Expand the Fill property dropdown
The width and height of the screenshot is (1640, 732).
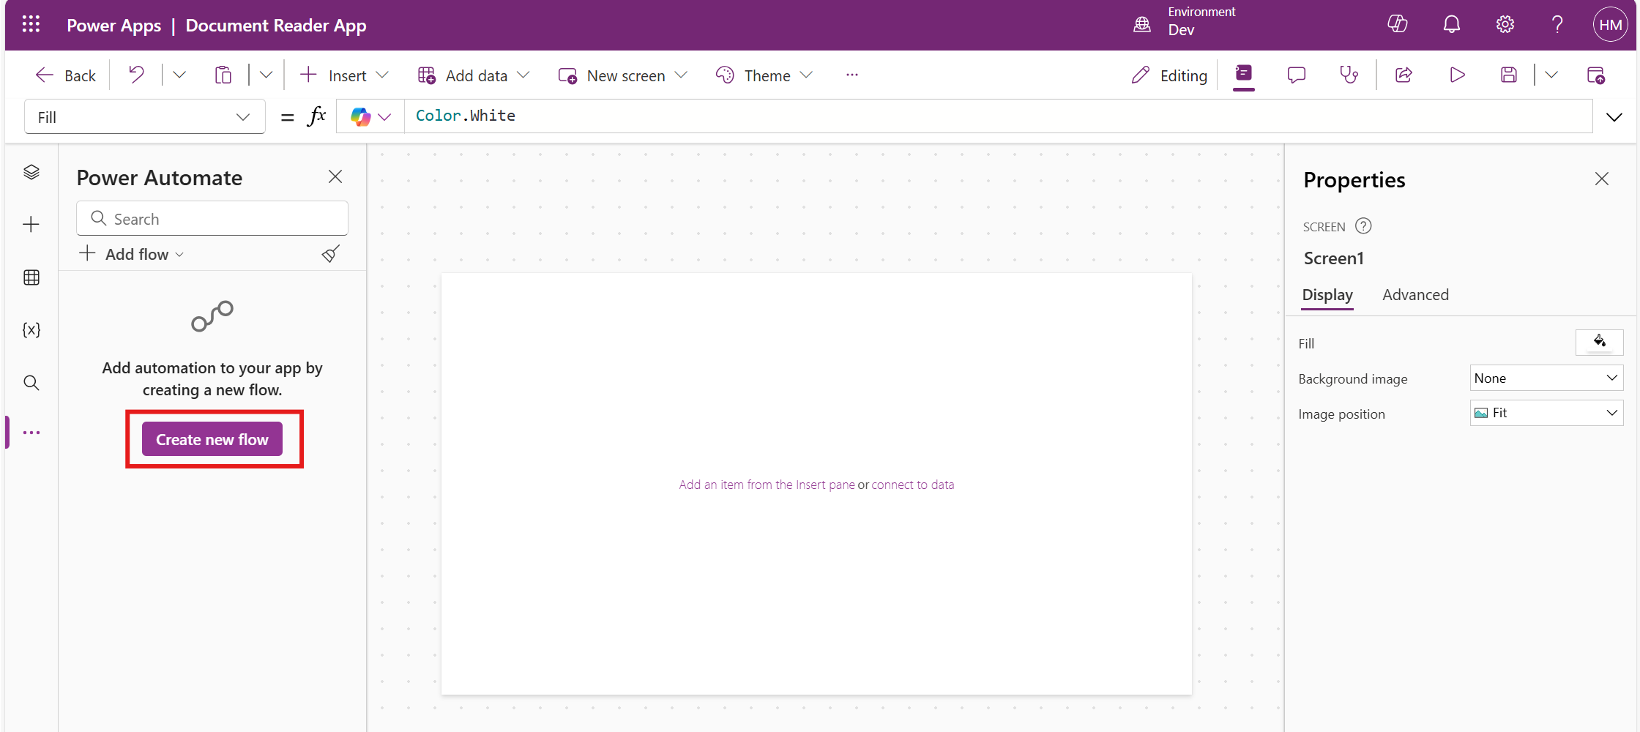pyautogui.click(x=145, y=117)
